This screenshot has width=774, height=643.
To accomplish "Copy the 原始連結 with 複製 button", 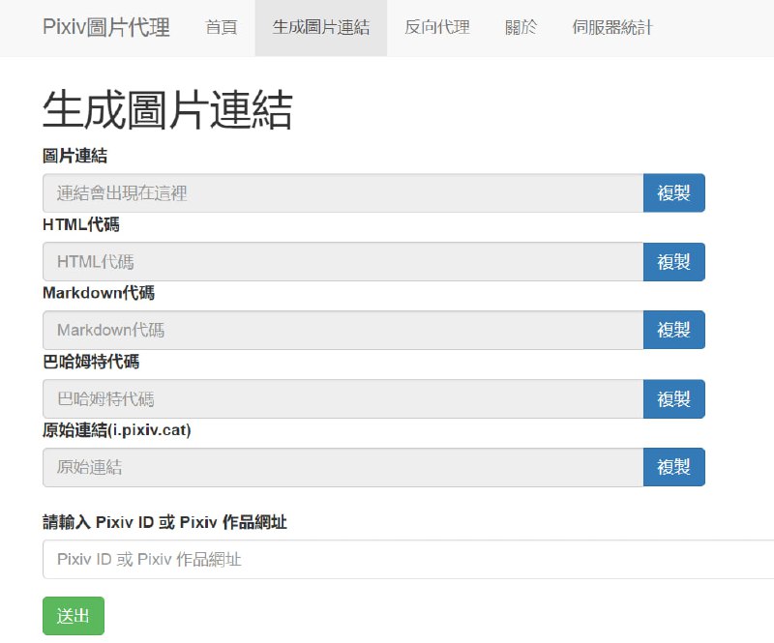I will tap(673, 467).
